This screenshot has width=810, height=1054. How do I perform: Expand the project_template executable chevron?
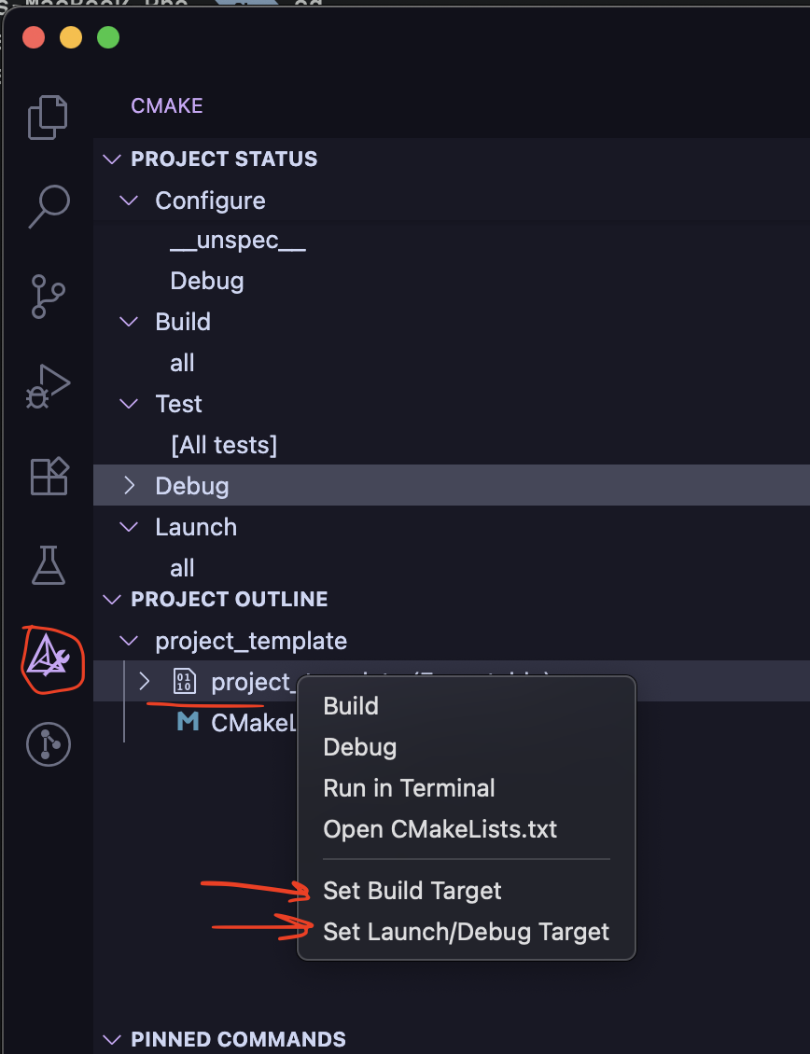pos(145,682)
